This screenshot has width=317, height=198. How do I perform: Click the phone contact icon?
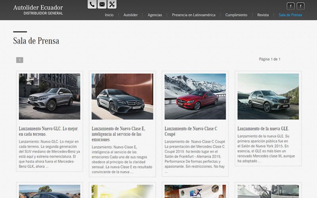pos(92,4)
